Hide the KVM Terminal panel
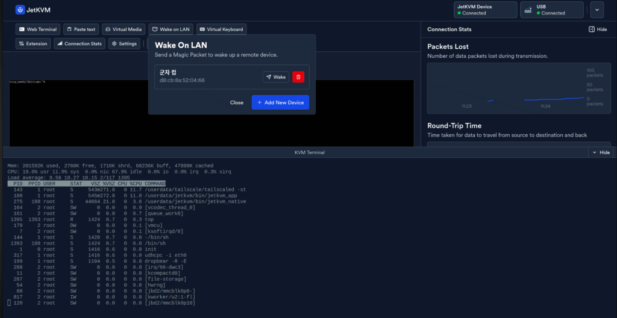 [601, 152]
